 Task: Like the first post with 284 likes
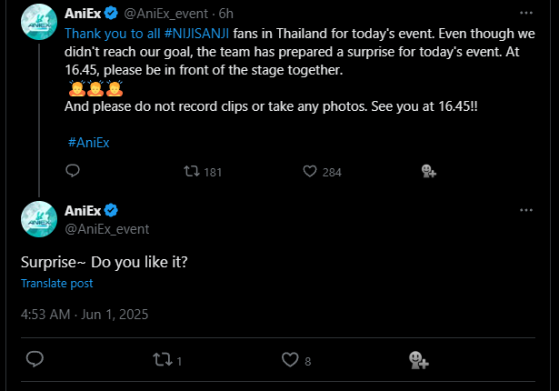point(309,171)
